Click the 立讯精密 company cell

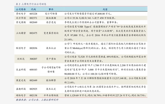[x=21, y=33]
